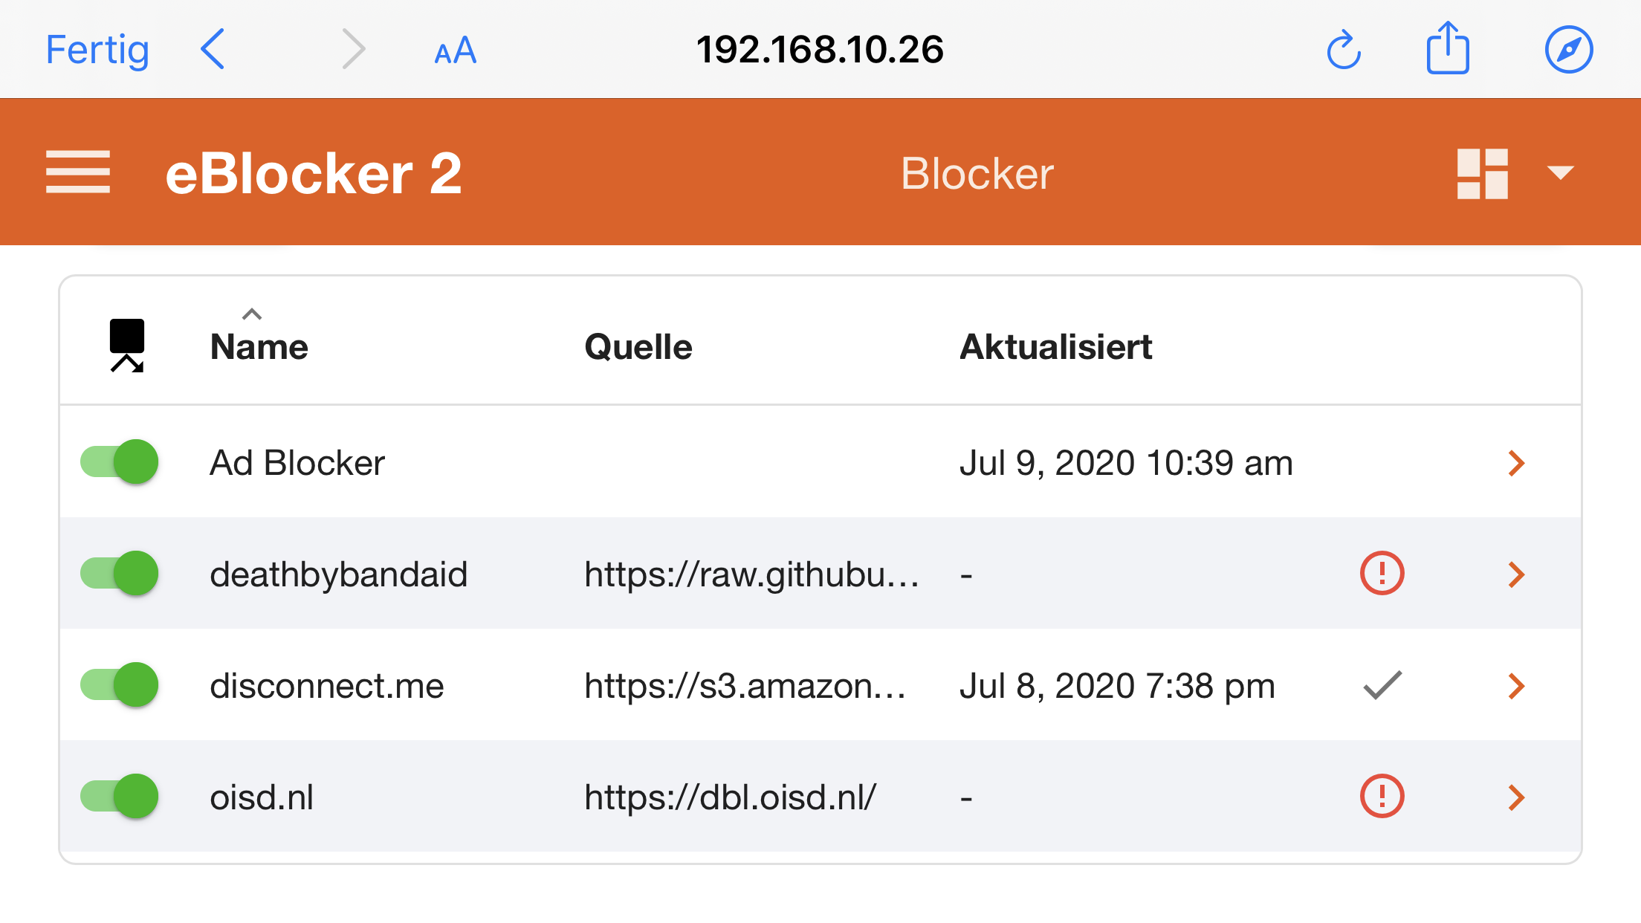Open disconnect.me details chevron
This screenshot has height=923, width=1641.
pyautogui.click(x=1516, y=686)
